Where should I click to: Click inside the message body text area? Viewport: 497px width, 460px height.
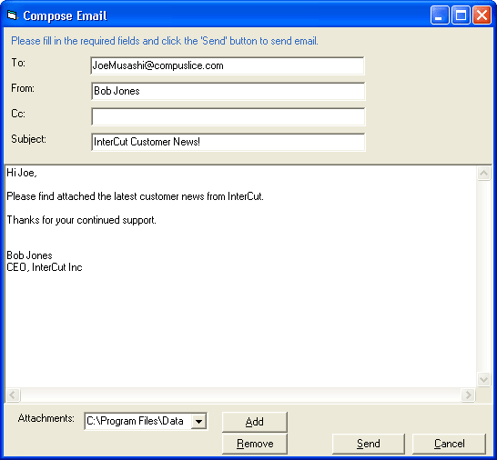pyautogui.click(x=240, y=276)
